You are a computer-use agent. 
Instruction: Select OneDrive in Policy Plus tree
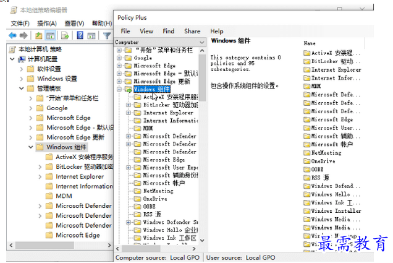[155, 199]
